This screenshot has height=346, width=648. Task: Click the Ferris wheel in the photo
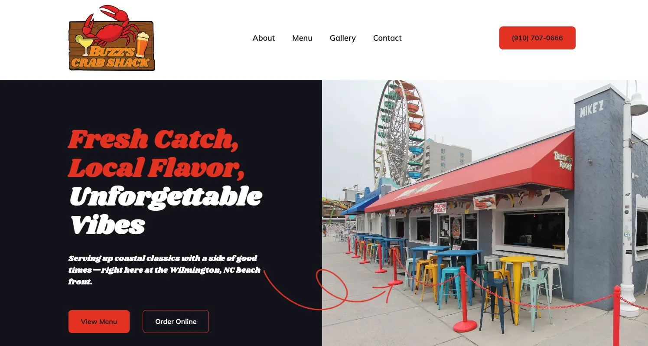coord(399,132)
